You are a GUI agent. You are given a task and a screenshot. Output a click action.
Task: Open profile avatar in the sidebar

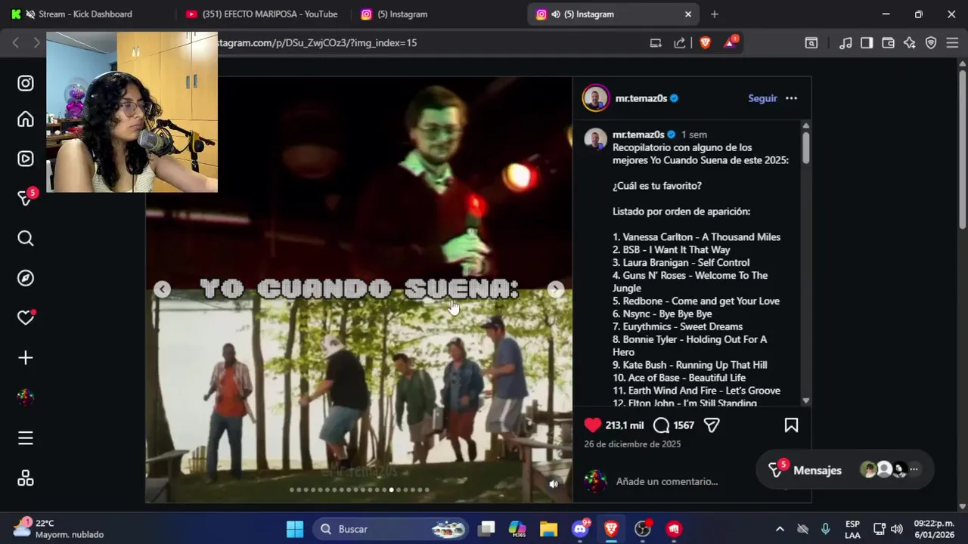pyautogui.click(x=26, y=397)
